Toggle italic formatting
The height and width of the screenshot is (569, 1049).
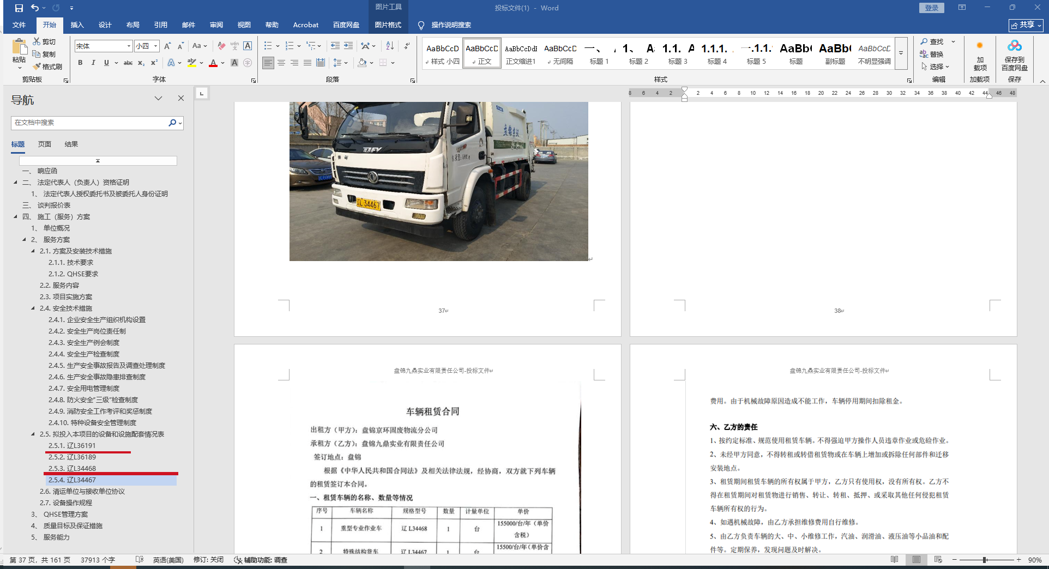93,63
